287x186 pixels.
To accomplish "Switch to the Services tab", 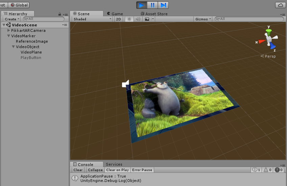I will [114, 164].
